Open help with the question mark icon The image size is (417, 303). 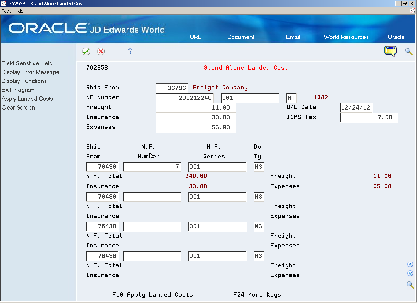click(130, 51)
